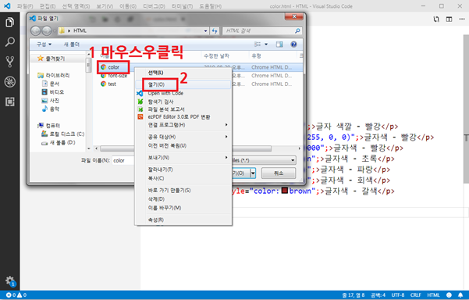The width and height of the screenshot is (469, 300).
Task: Click the refresh button beside address bar
Action: (215, 30)
